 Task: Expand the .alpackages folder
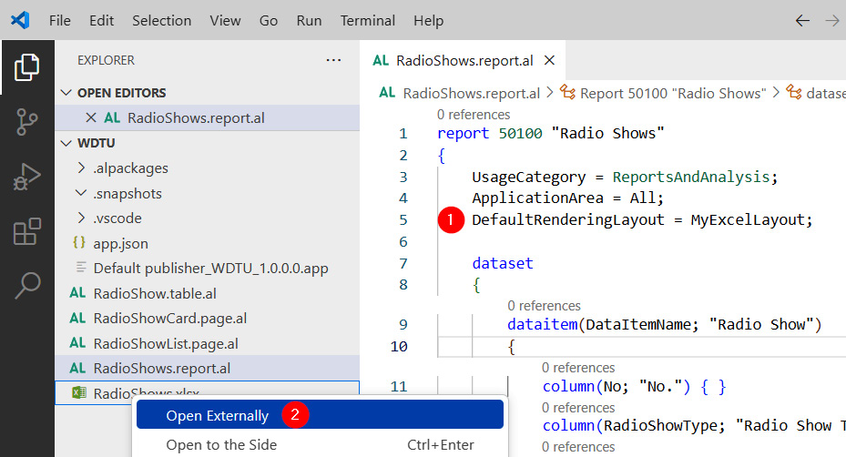(x=81, y=168)
